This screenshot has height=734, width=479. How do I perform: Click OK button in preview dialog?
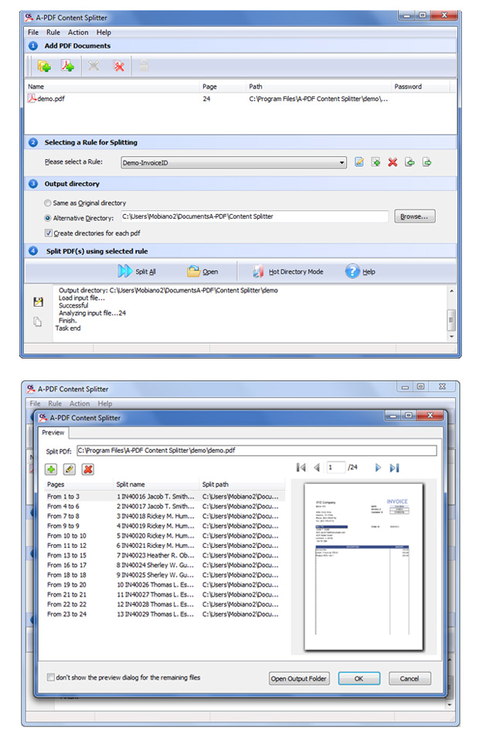(x=359, y=679)
